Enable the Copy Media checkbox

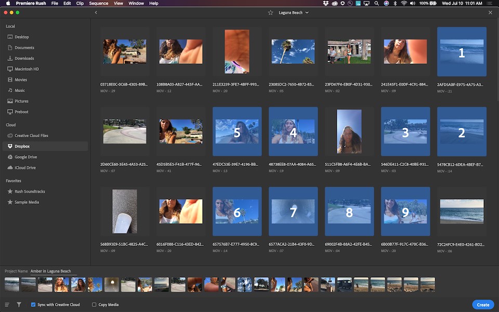pos(94,305)
